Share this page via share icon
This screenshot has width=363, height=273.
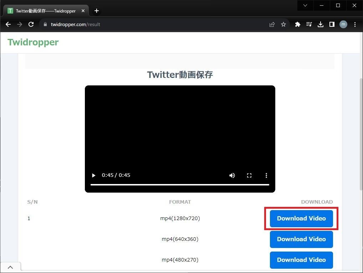(272, 24)
